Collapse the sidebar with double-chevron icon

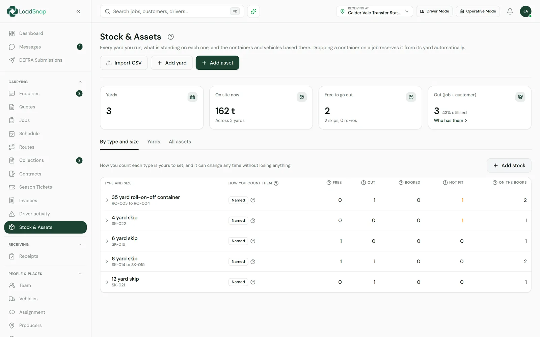click(78, 11)
